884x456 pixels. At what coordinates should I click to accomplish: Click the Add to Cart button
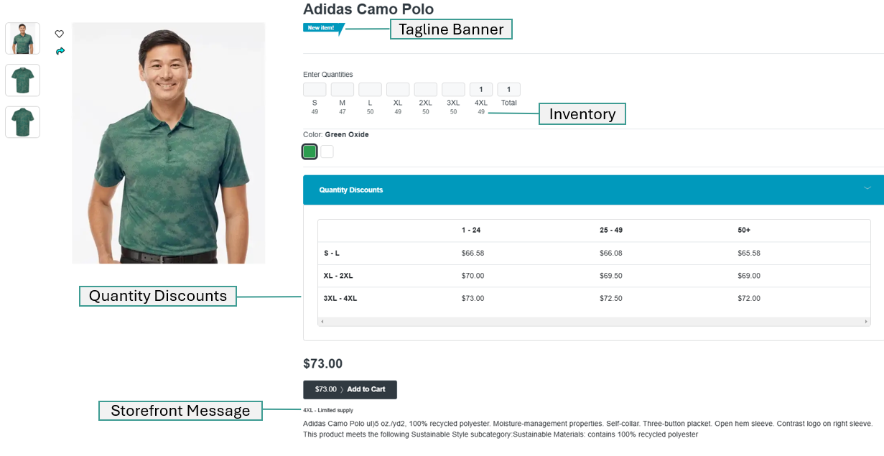click(x=350, y=389)
